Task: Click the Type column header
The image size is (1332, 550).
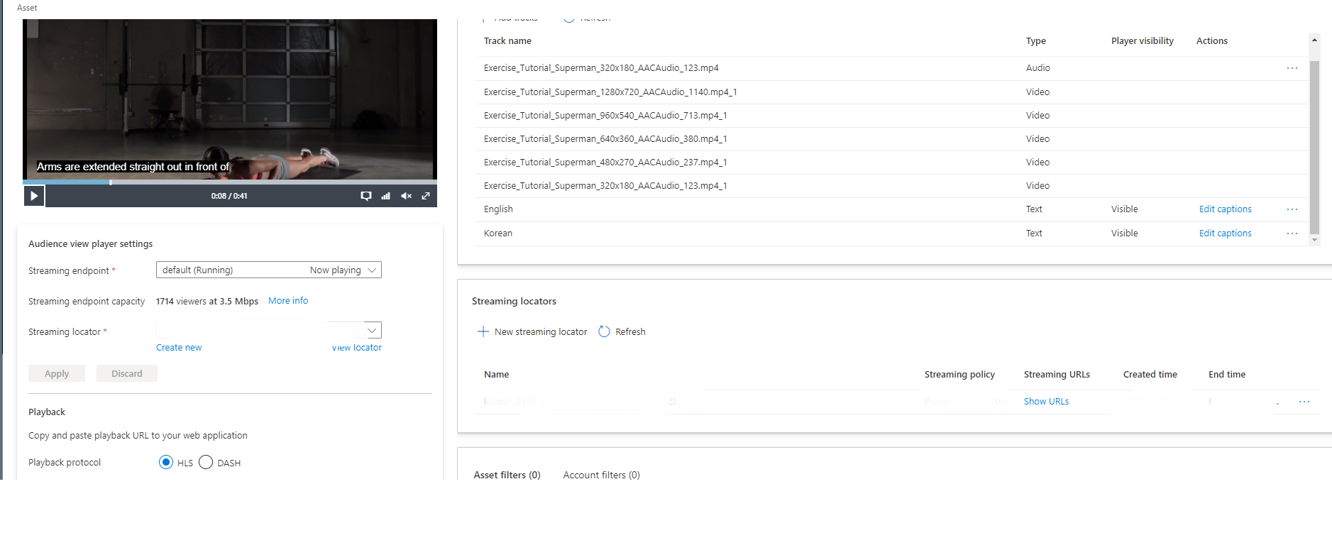Action: point(1035,41)
